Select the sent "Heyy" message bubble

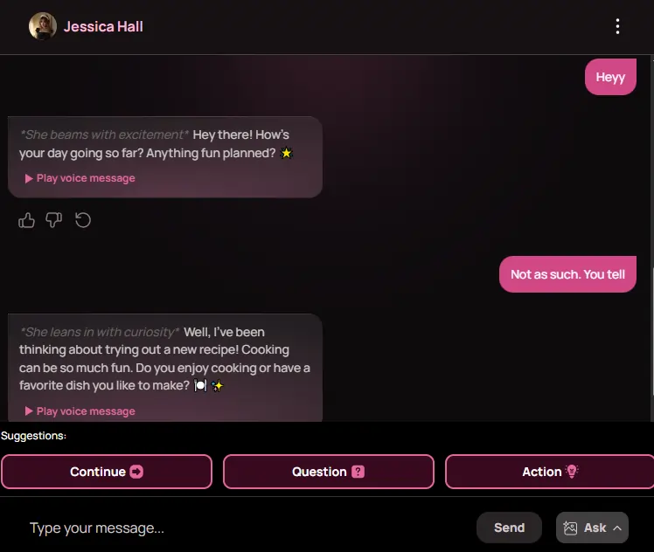tap(610, 77)
